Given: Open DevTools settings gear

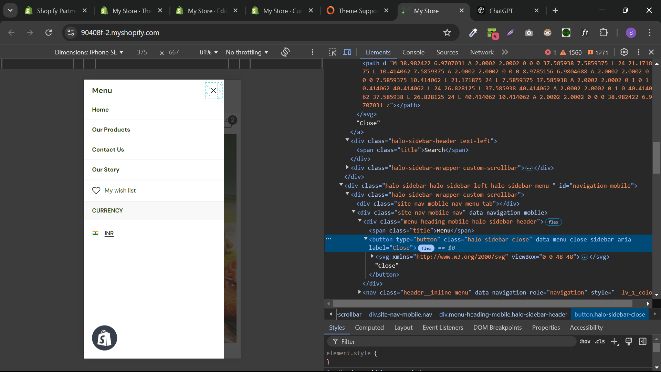Looking at the screenshot, I should click(x=624, y=52).
